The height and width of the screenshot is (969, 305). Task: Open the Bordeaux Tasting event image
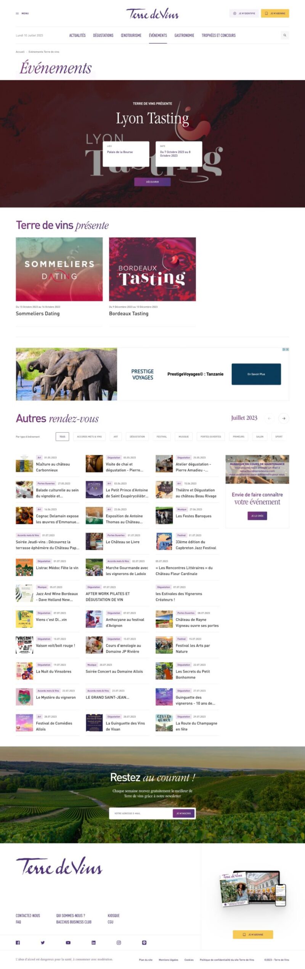(152, 269)
